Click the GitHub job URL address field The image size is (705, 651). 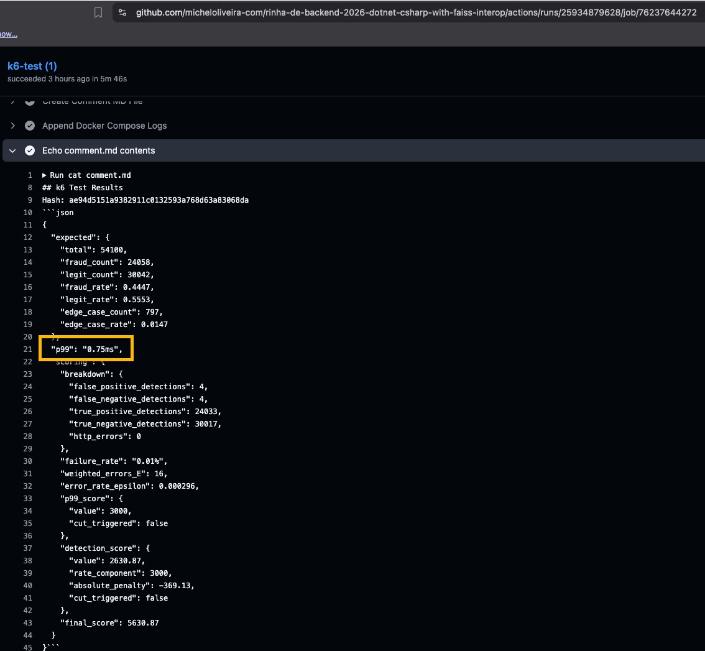(x=416, y=12)
